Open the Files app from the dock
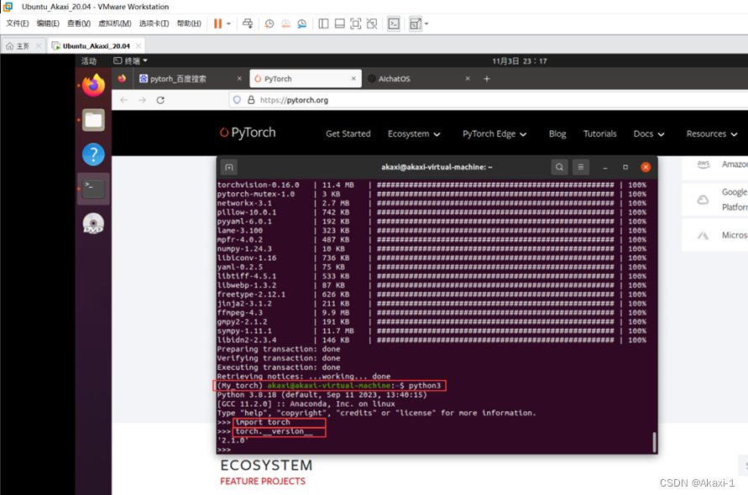Screen dimensions: 748x495 click(93, 120)
